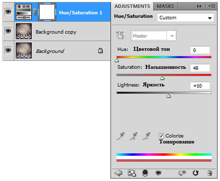Select the on-image adjustment hand tool
The width and height of the screenshot is (220, 181).
tap(120, 35)
